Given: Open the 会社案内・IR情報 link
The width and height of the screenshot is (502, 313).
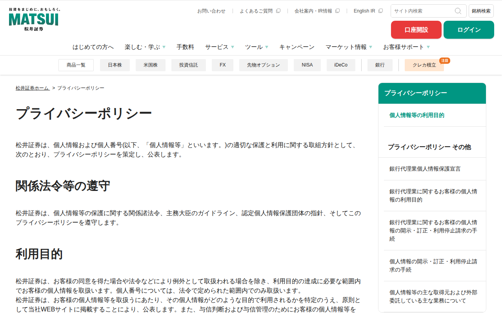Looking at the screenshot, I should click(313, 11).
